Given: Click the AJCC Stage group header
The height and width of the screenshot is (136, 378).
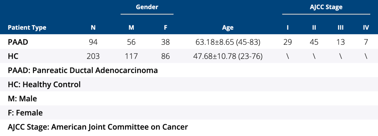Looking at the screenshot, I should click(326, 7).
